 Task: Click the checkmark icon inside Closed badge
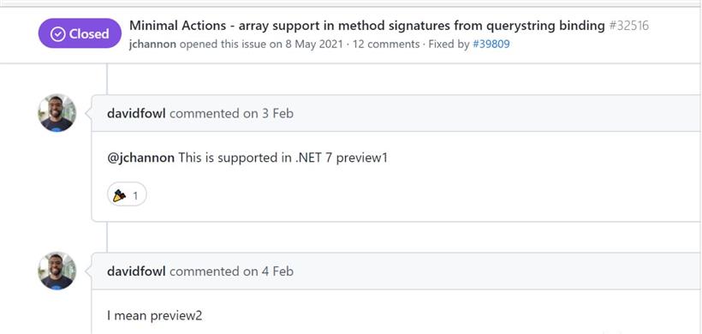57,34
